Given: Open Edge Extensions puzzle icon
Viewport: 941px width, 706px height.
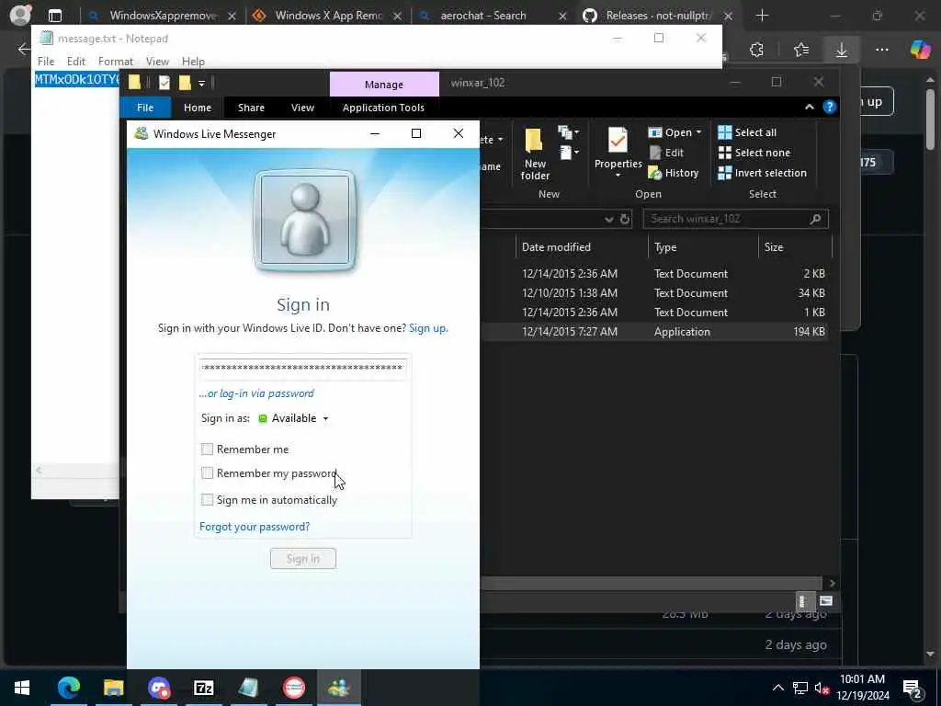Looking at the screenshot, I should tap(757, 50).
